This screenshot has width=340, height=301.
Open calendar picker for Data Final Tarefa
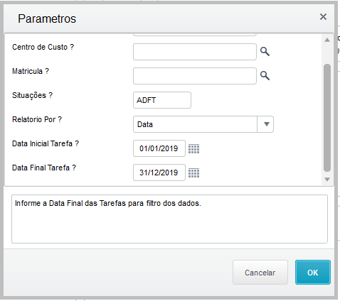click(193, 173)
